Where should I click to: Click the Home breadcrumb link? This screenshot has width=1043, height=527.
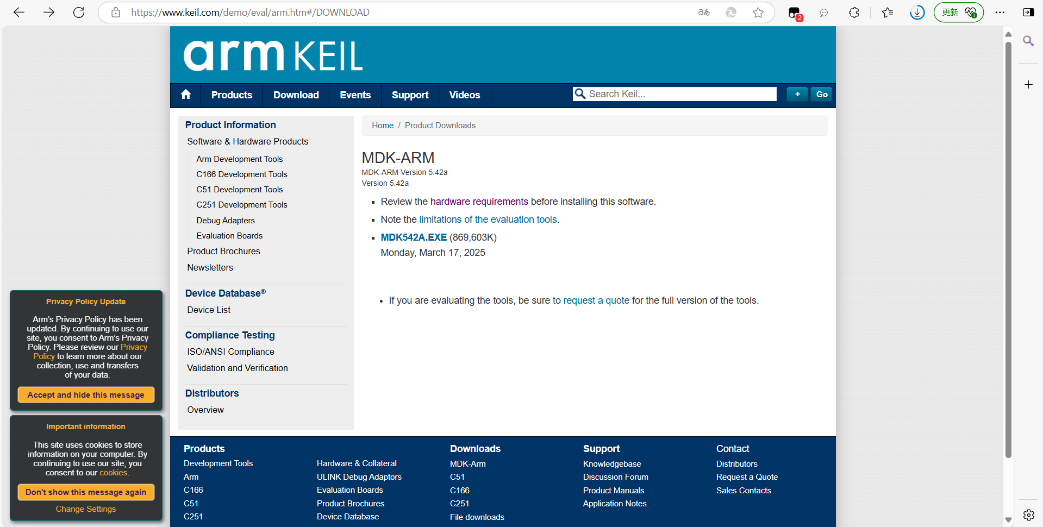tap(383, 126)
